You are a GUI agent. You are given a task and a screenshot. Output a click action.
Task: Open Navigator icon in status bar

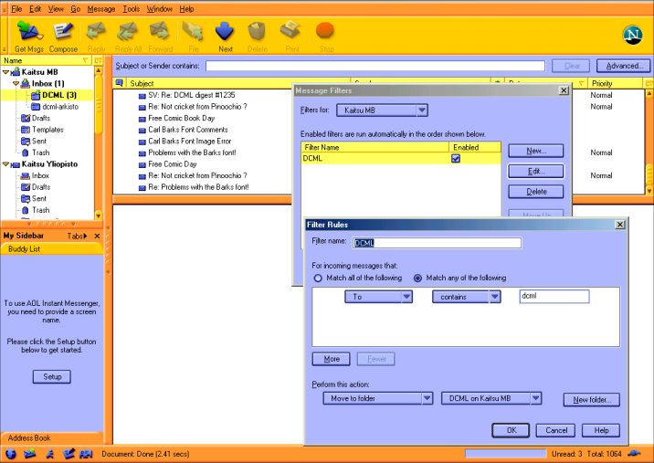tap(11, 454)
